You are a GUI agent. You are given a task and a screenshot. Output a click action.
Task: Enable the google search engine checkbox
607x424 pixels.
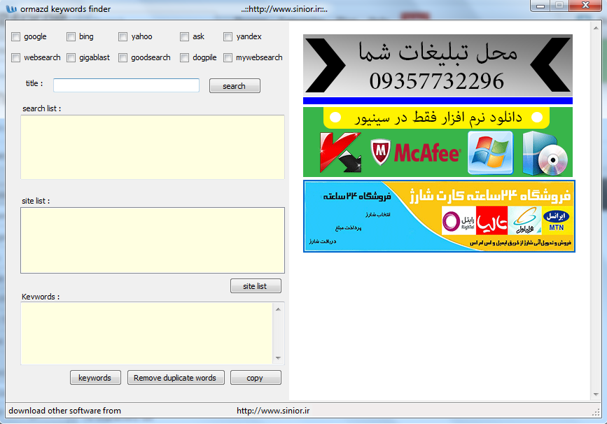click(15, 36)
